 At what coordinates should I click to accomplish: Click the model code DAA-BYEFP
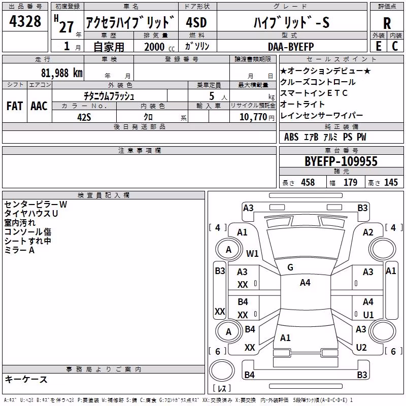[291, 47]
